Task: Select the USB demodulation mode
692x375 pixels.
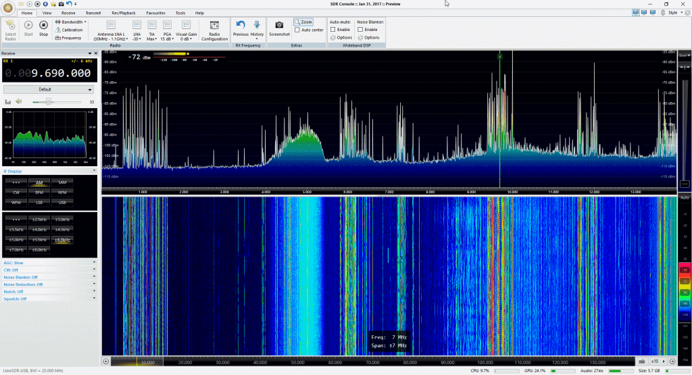Action: tap(62, 202)
